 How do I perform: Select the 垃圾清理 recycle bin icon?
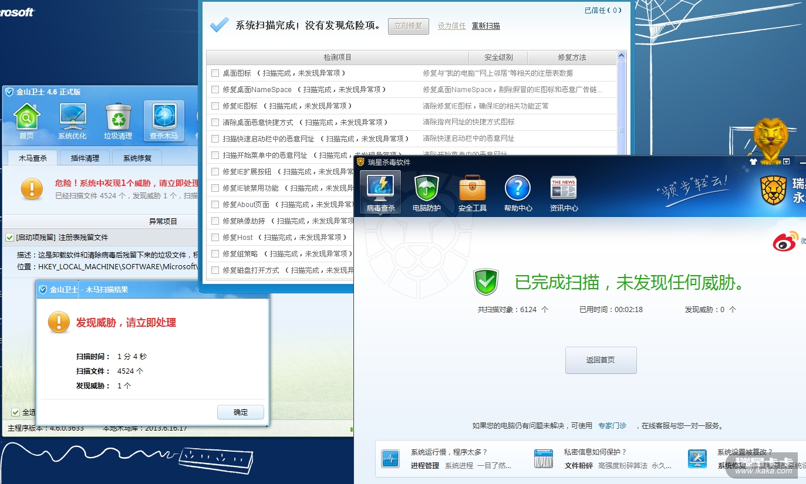(118, 121)
